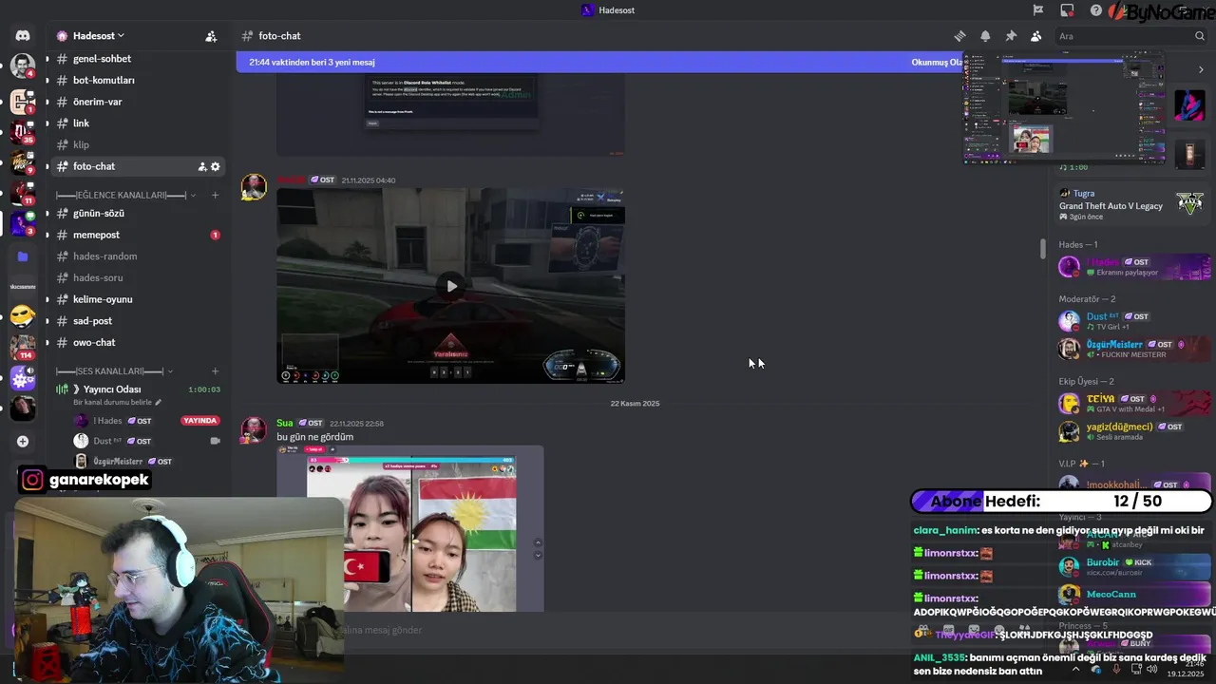Open ÖzgürMeisterr profile in member list
The height and width of the screenshot is (684, 1216).
1132,349
